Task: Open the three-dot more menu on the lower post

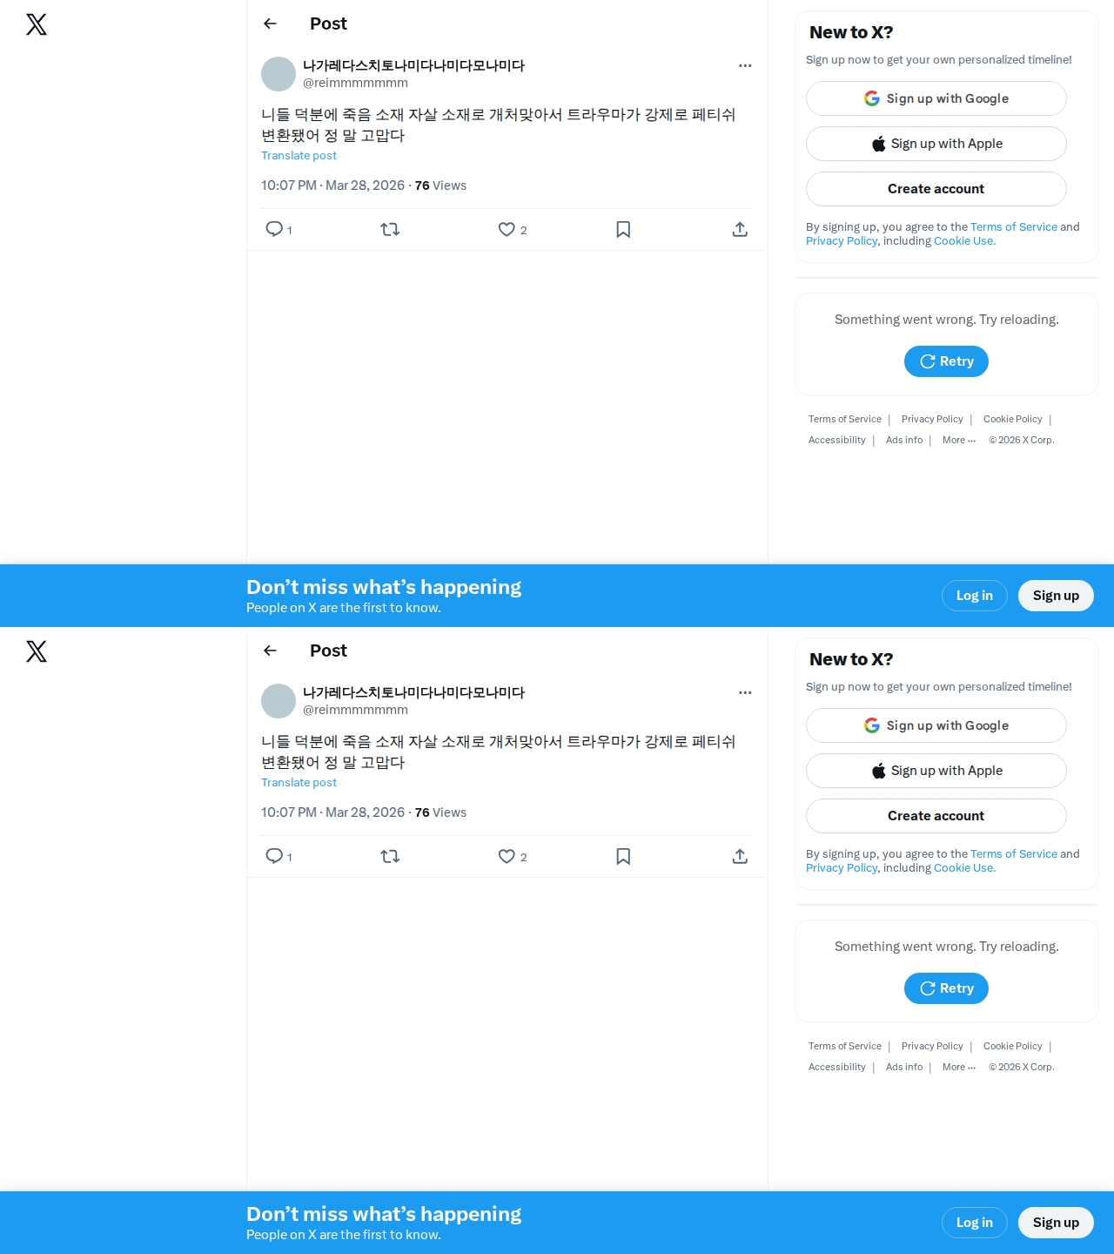Action: click(745, 692)
